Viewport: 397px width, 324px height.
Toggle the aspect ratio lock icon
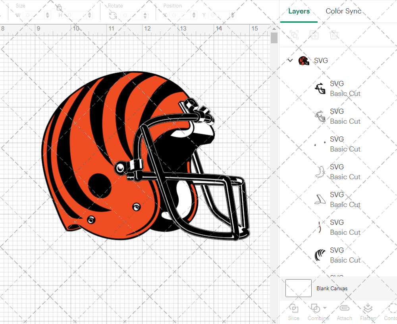(x=59, y=8)
